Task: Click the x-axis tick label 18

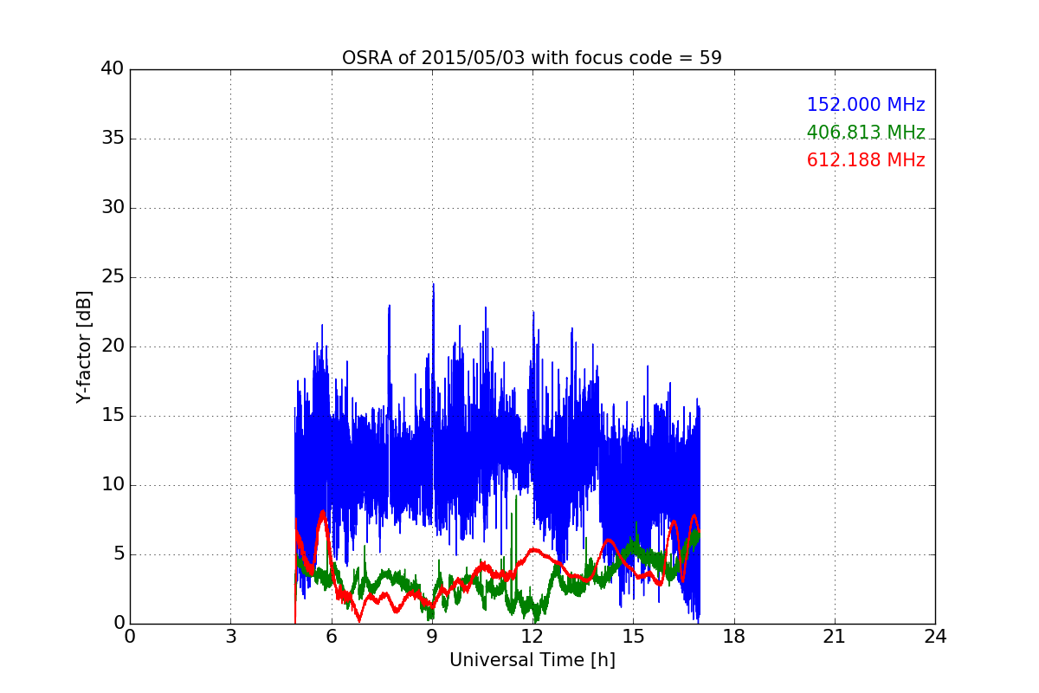Action: 734,637
